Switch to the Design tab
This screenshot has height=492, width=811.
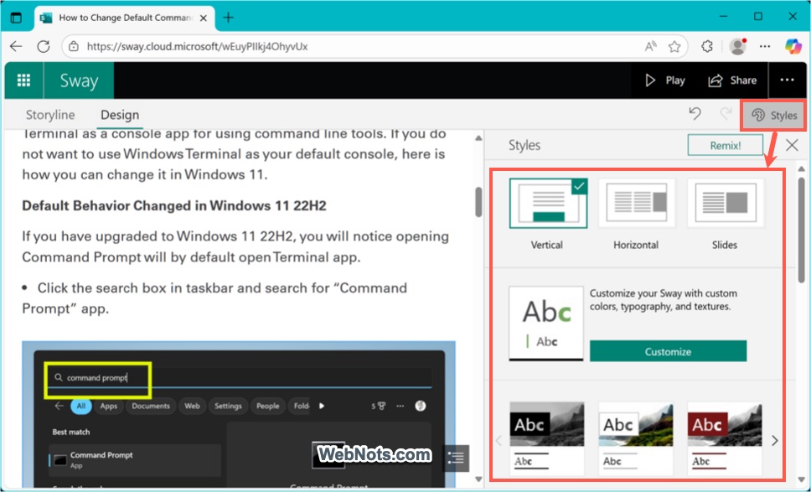click(120, 115)
